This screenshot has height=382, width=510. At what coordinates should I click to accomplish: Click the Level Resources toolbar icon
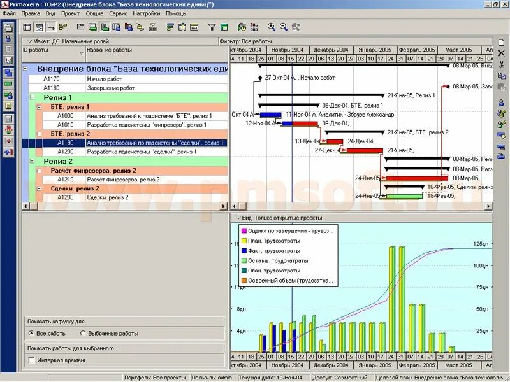point(254,27)
